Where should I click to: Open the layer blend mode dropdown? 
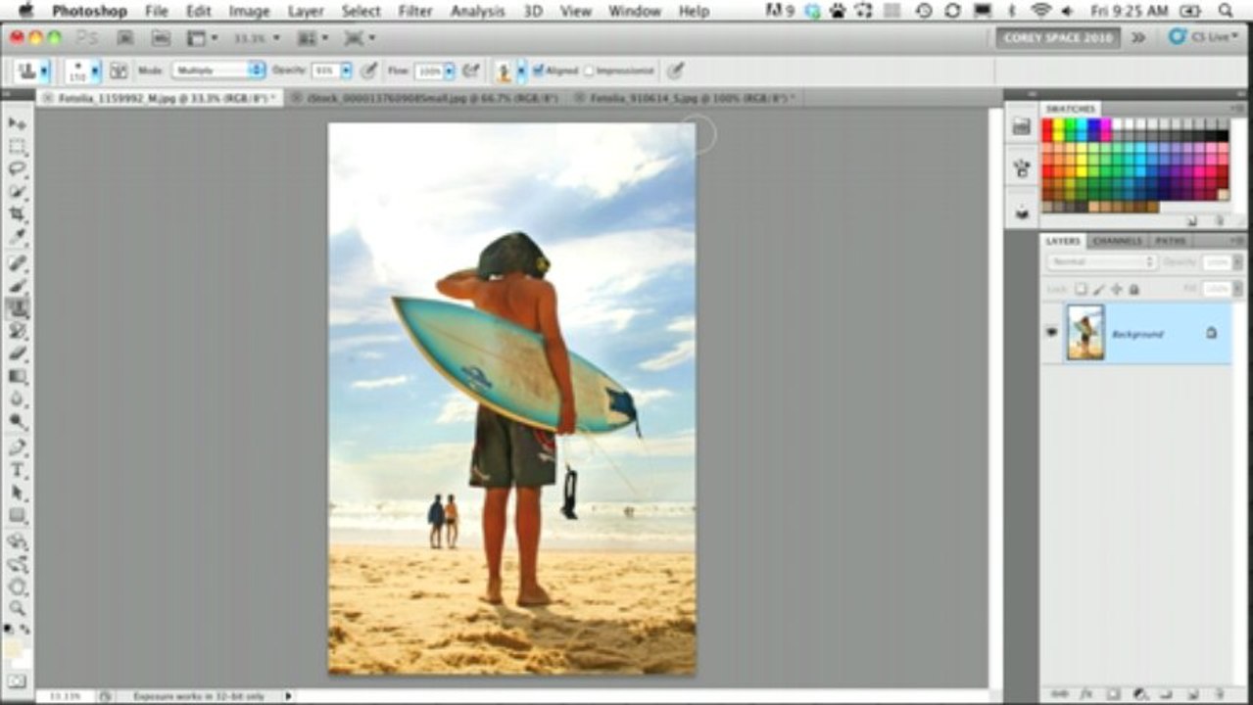1101,262
